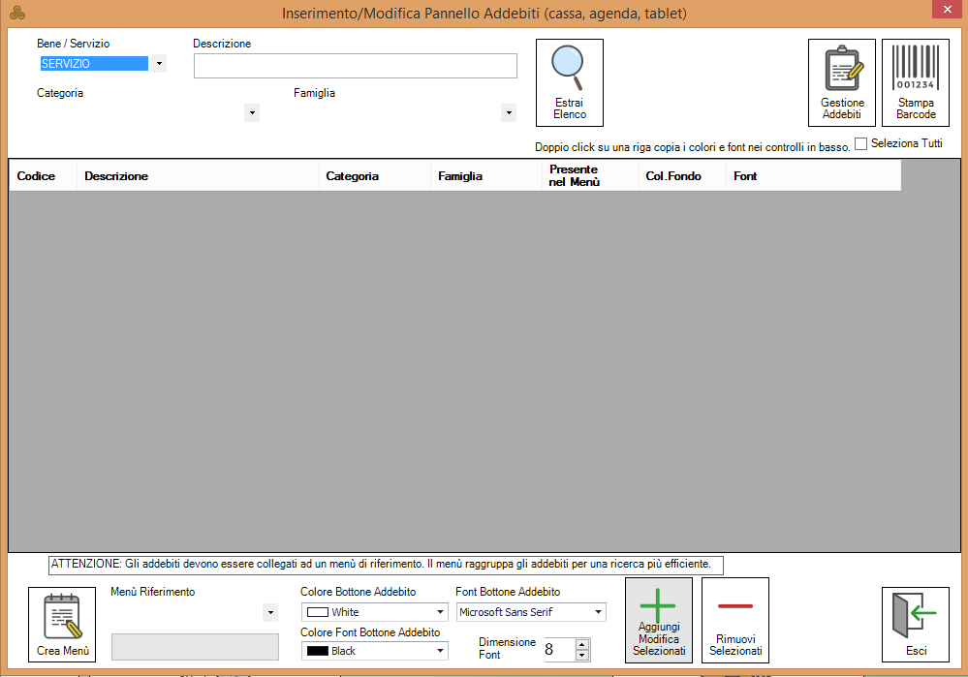Open the Font Bottone Addebito dropdown
The width and height of the screenshot is (968, 677).
(597, 612)
